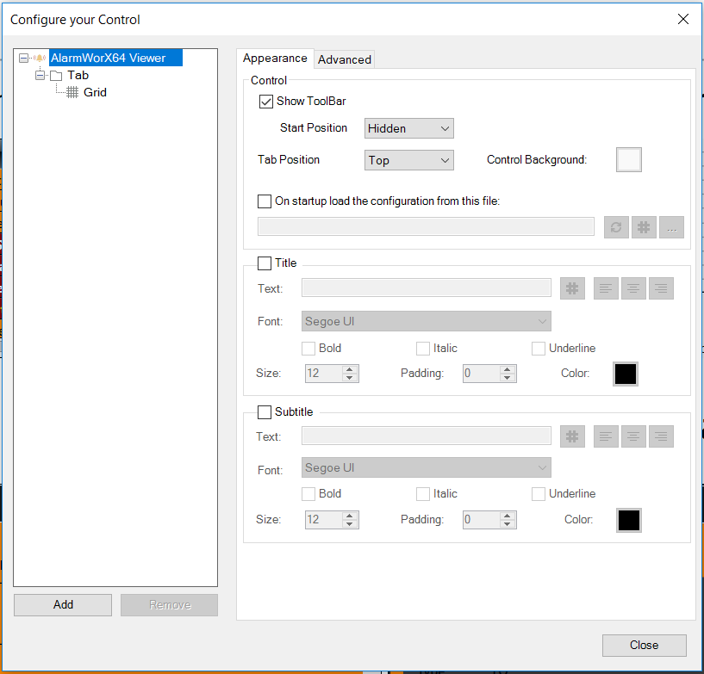Enable On startup load configuration checkbox

point(265,201)
